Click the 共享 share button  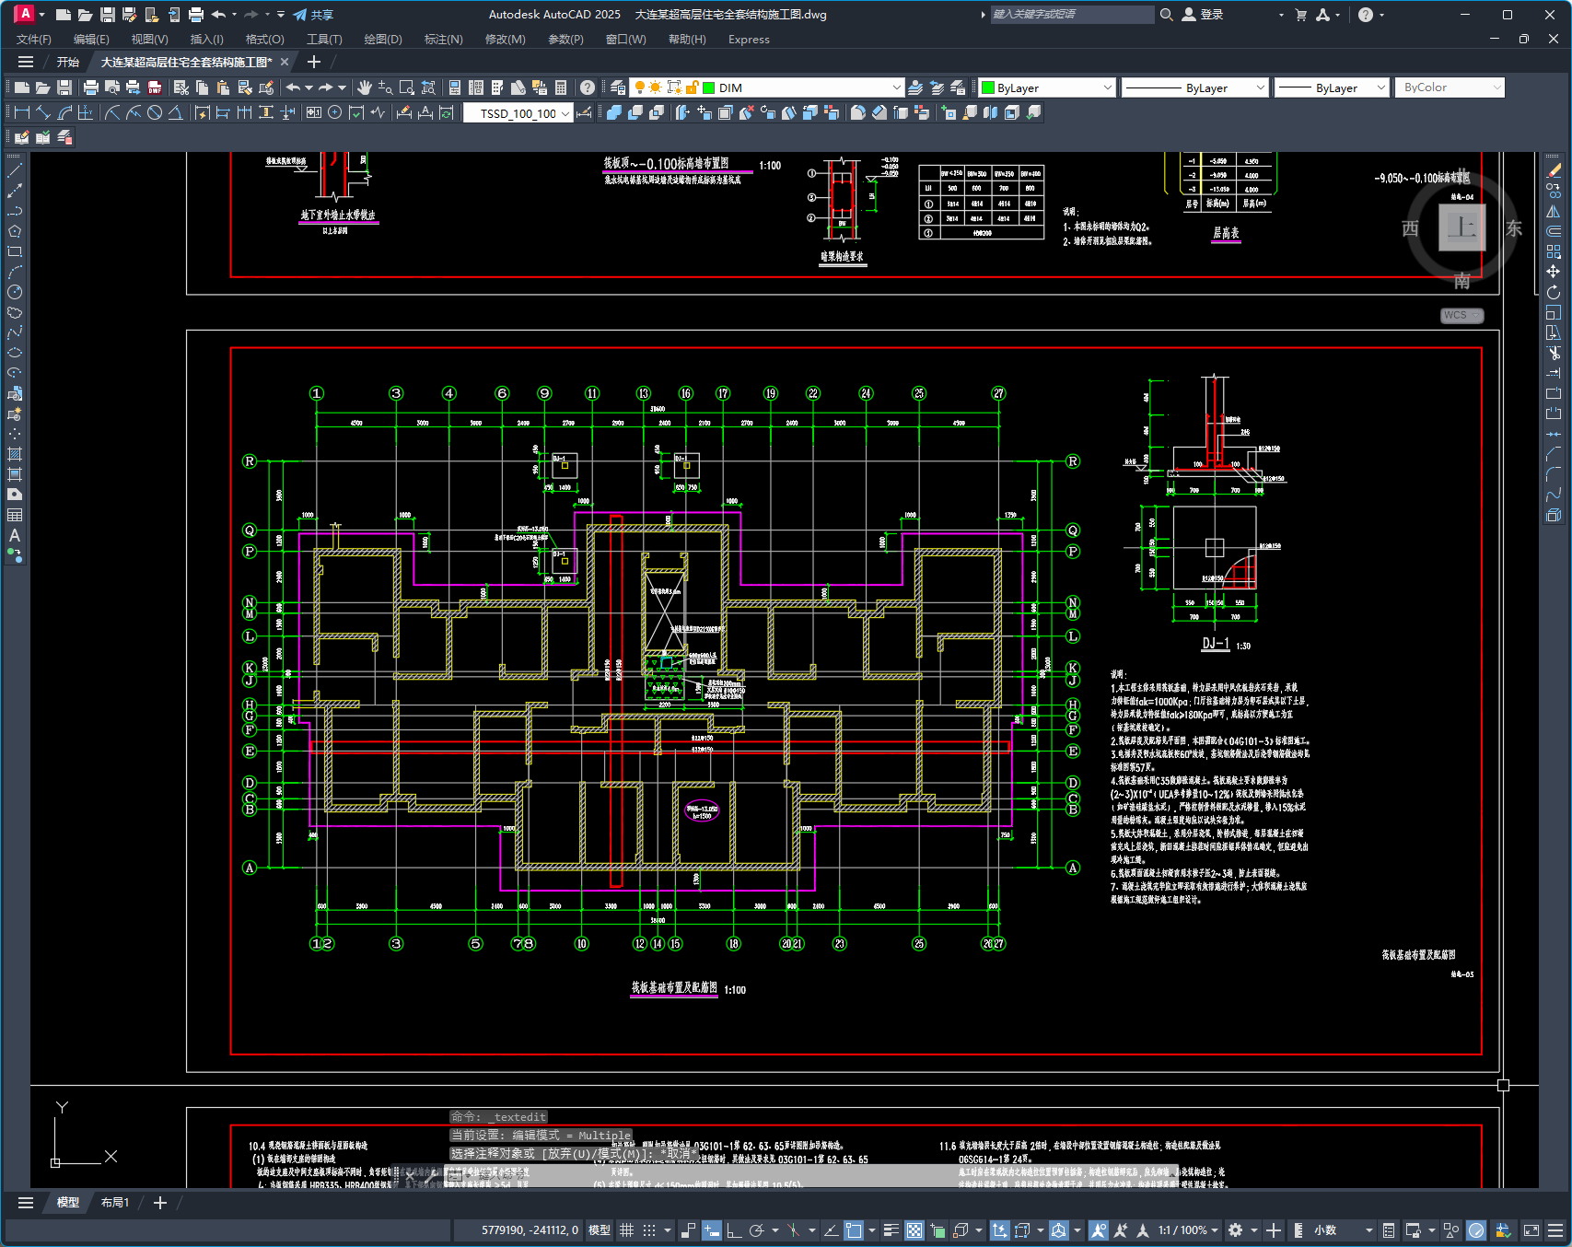pyautogui.click(x=313, y=15)
